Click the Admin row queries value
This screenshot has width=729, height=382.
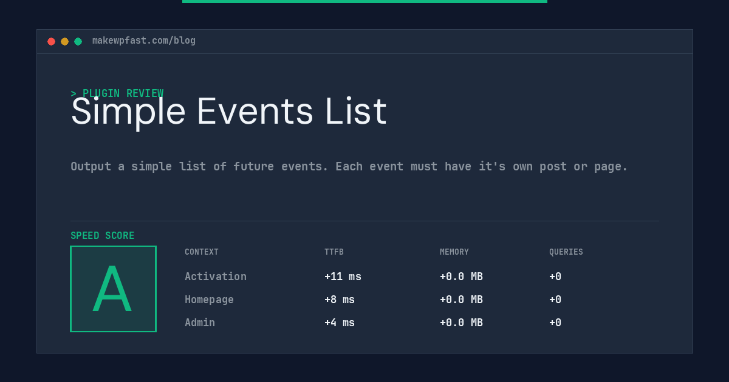tap(555, 323)
